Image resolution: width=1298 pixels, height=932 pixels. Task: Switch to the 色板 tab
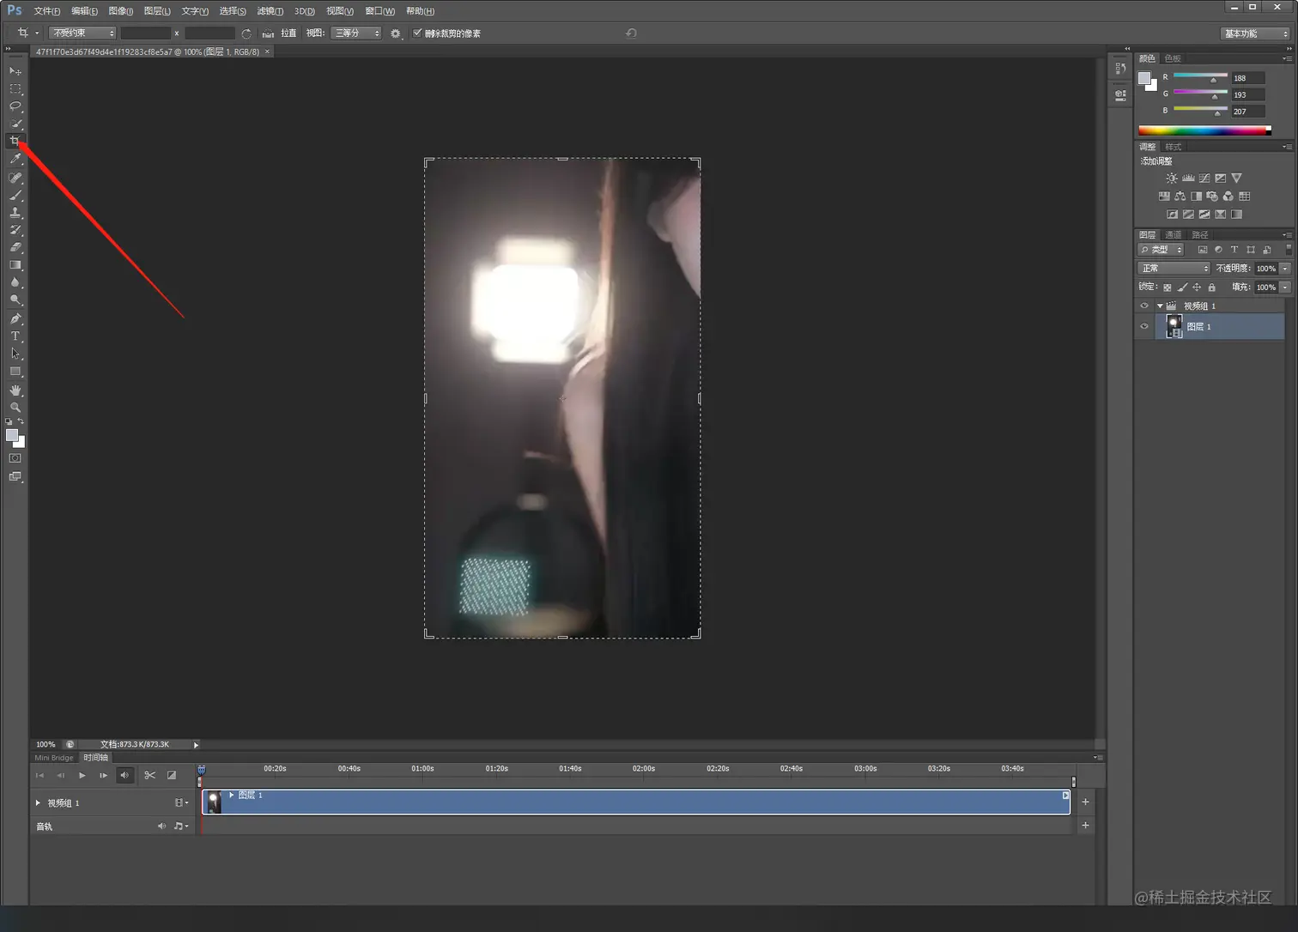pyautogui.click(x=1173, y=58)
